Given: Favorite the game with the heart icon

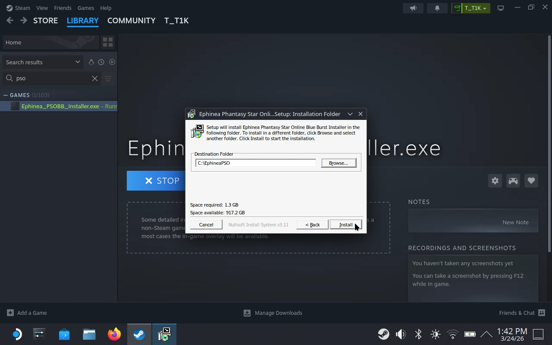Looking at the screenshot, I should pyautogui.click(x=531, y=181).
